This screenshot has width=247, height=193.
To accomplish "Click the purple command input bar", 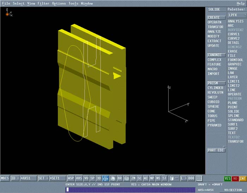I will point(131,190).
